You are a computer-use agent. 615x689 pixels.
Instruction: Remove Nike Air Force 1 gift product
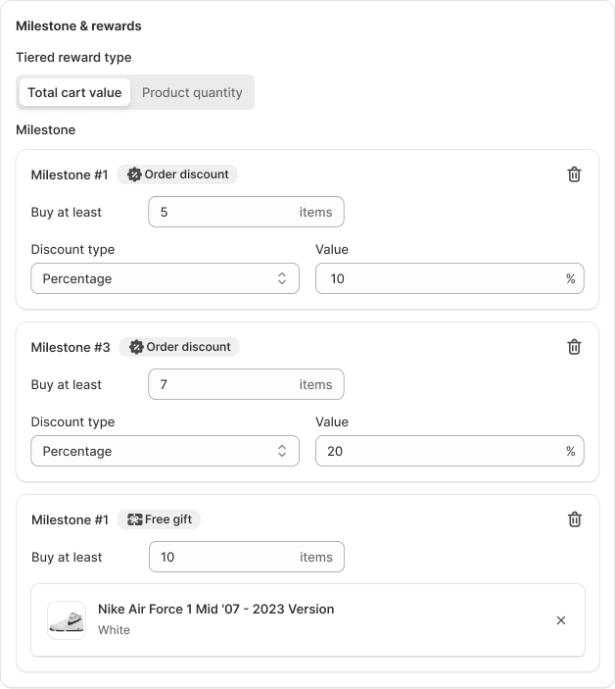pyautogui.click(x=561, y=620)
